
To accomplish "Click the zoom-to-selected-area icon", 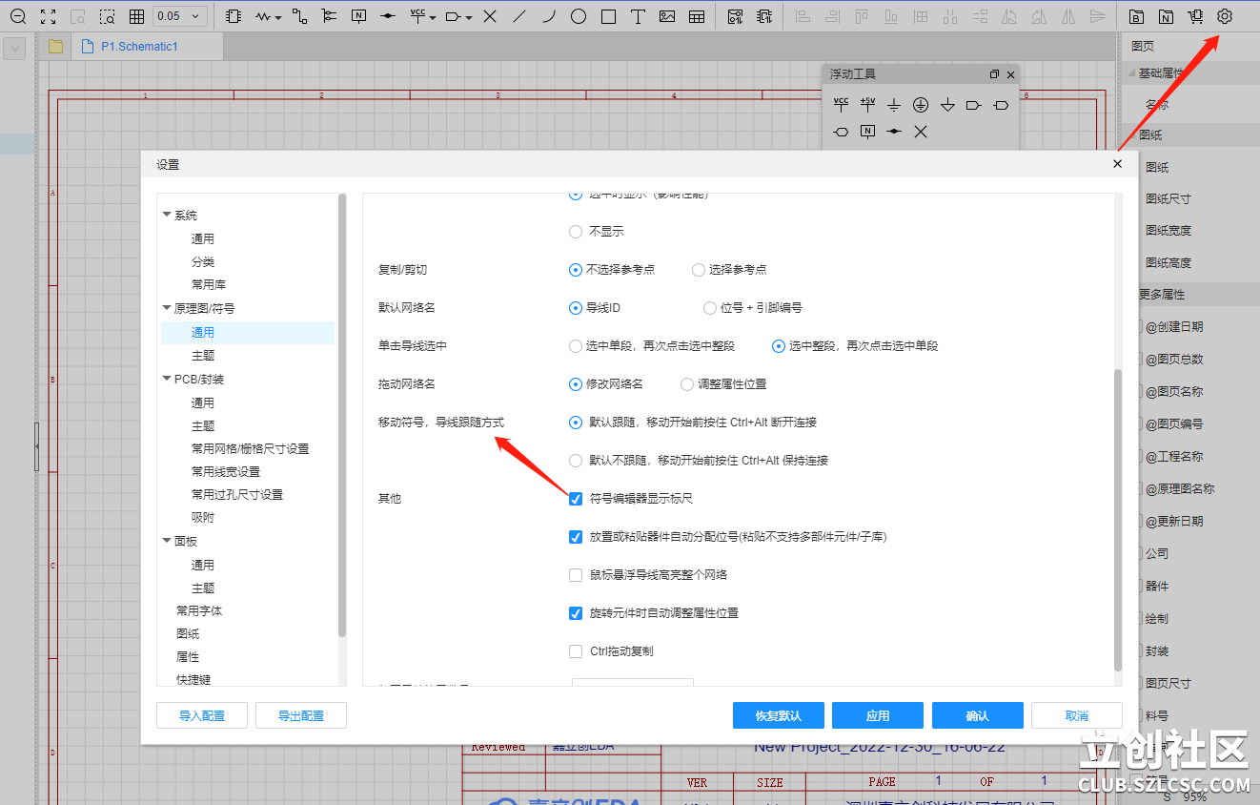I will (x=108, y=16).
